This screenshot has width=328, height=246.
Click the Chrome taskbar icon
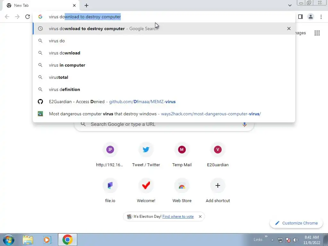coord(67,240)
